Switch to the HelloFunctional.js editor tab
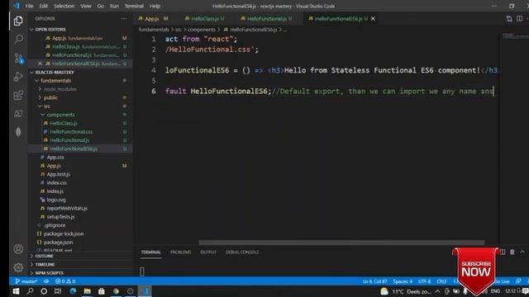Screen dimensions: 529x297 [266, 18]
